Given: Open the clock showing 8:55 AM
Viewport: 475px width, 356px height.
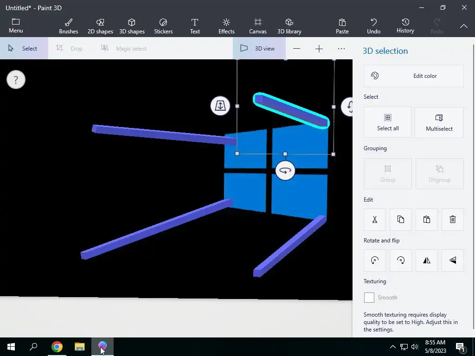Looking at the screenshot, I should [x=435, y=347].
